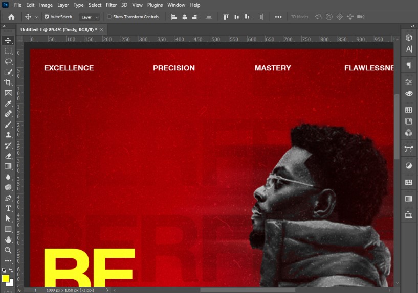Image resolution: width=418 pixels, height=293 pixels.
Task: Select the Spot Healing Brush tool
Action: 8,114
